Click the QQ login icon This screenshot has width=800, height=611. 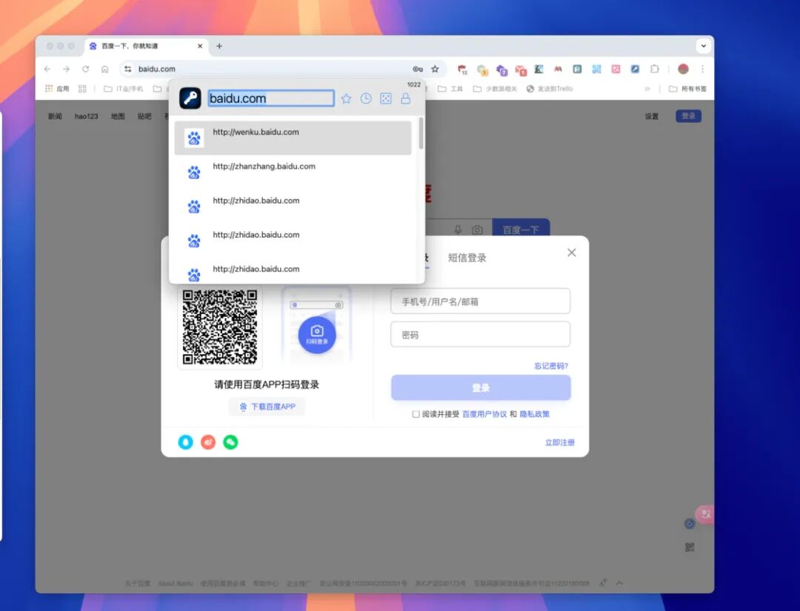[x=186, y=441]
